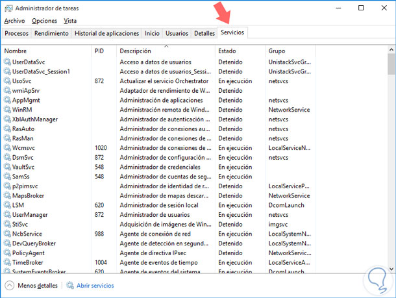Click the service icon for WinRM
This screenshot has width=396, height=298.
[7, 109]
